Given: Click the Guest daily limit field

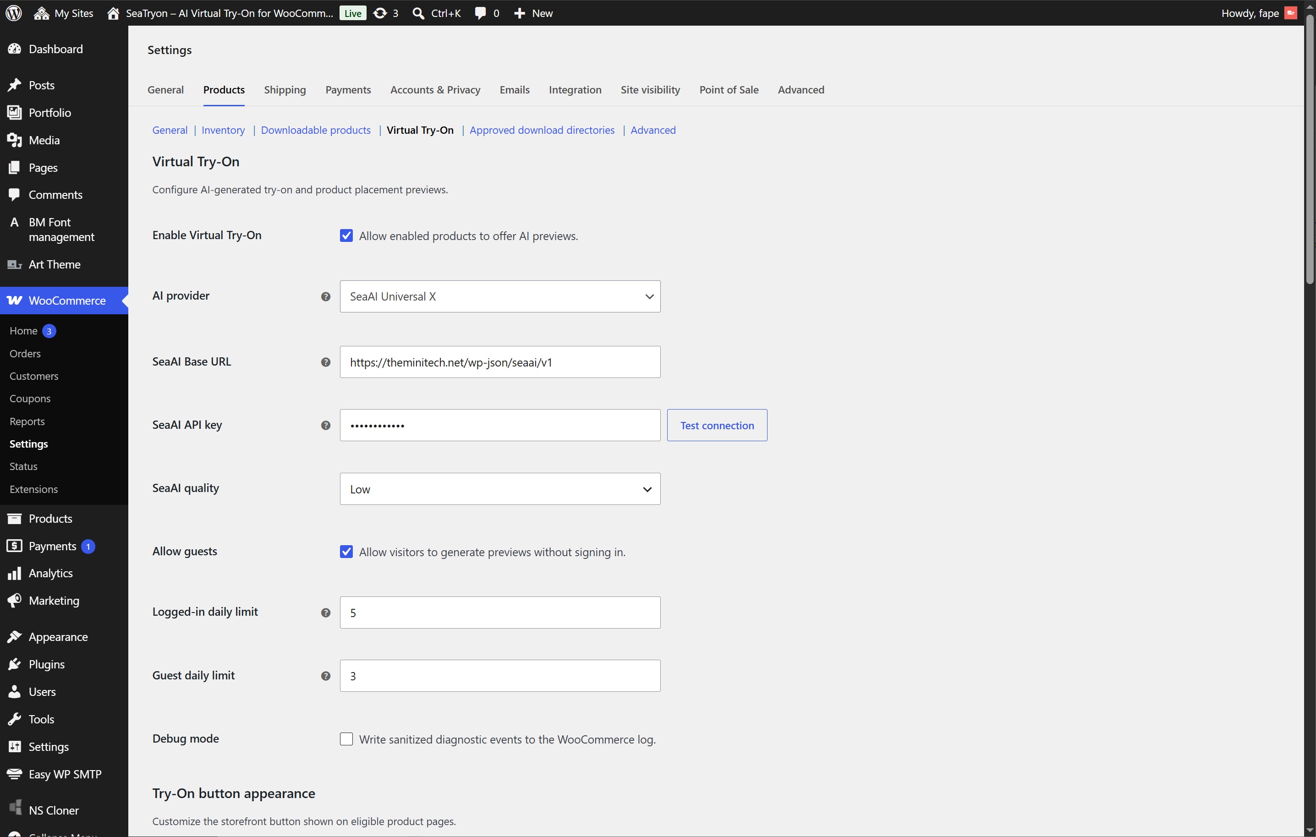Looking at the screenshot, I should (500, 676).
